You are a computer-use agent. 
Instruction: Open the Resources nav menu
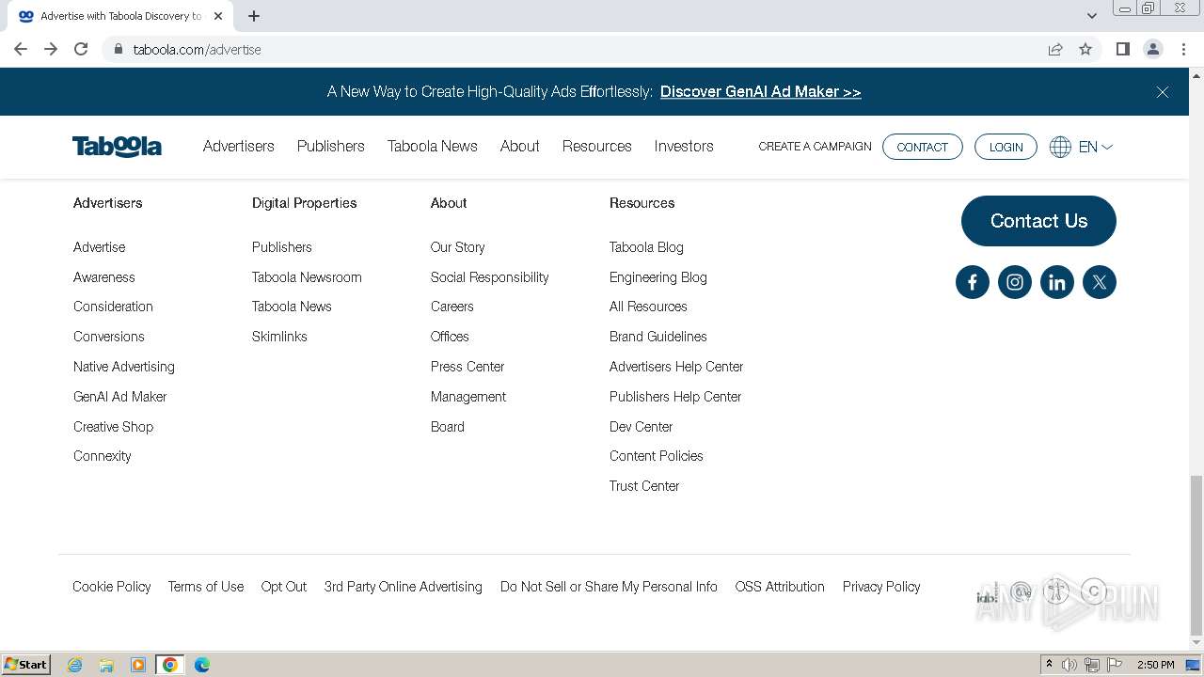(597, 147)
